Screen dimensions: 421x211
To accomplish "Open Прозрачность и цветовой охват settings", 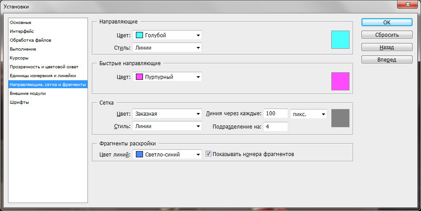I will (48, 67).
